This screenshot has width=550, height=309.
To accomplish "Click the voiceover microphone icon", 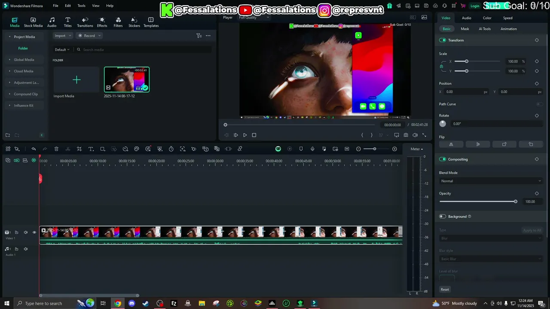I will coord(312,149).
